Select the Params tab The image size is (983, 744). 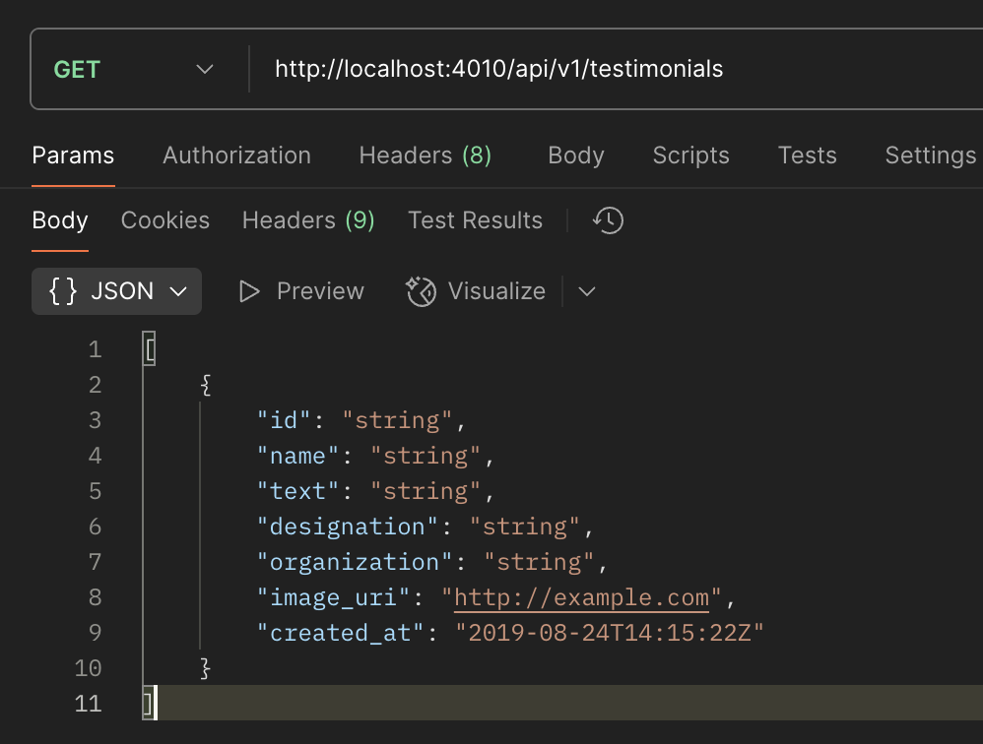tap(73, 155)
